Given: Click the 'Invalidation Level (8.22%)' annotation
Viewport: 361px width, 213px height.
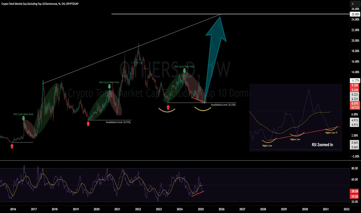Looking at the screenshot, I should click(223, 105).
